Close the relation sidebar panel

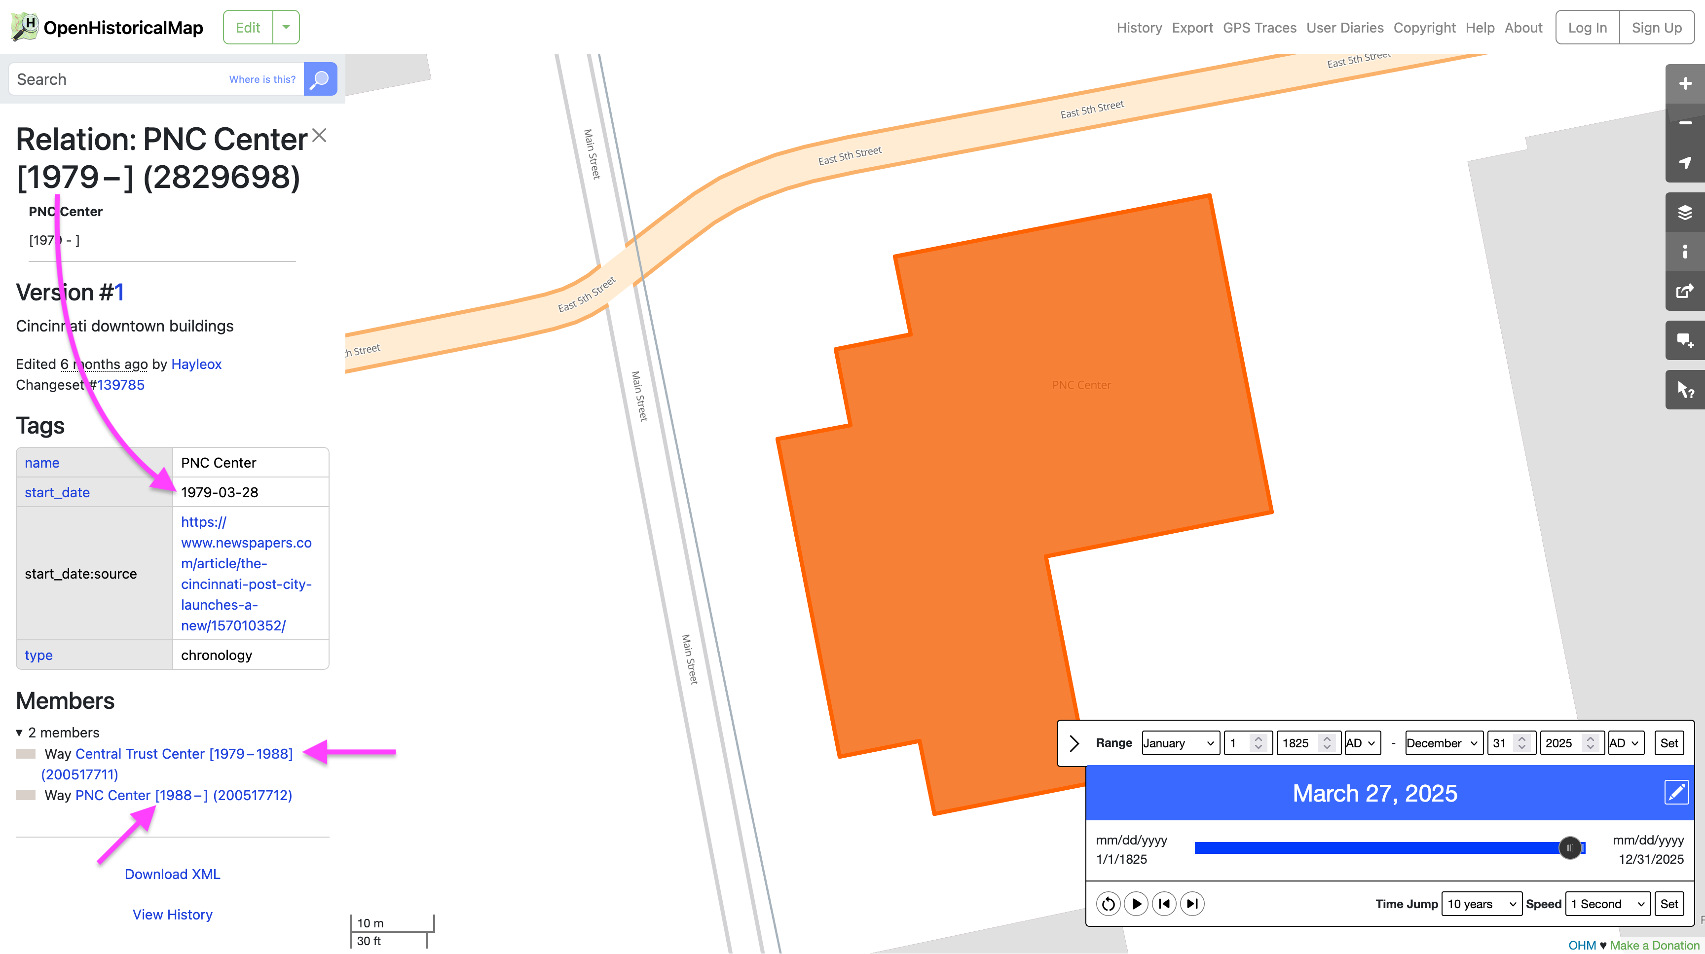[x=319, y=136]
